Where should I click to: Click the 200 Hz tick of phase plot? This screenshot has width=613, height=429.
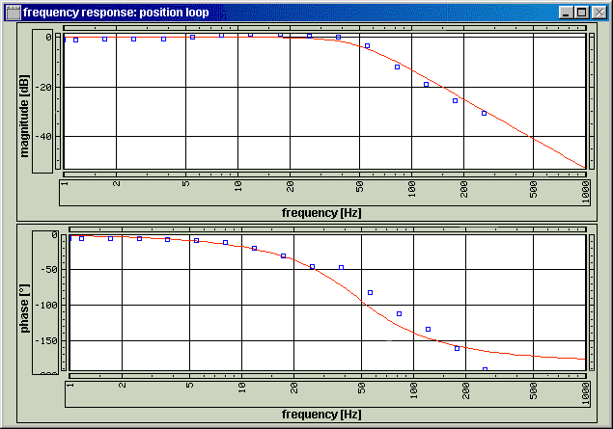465,390
